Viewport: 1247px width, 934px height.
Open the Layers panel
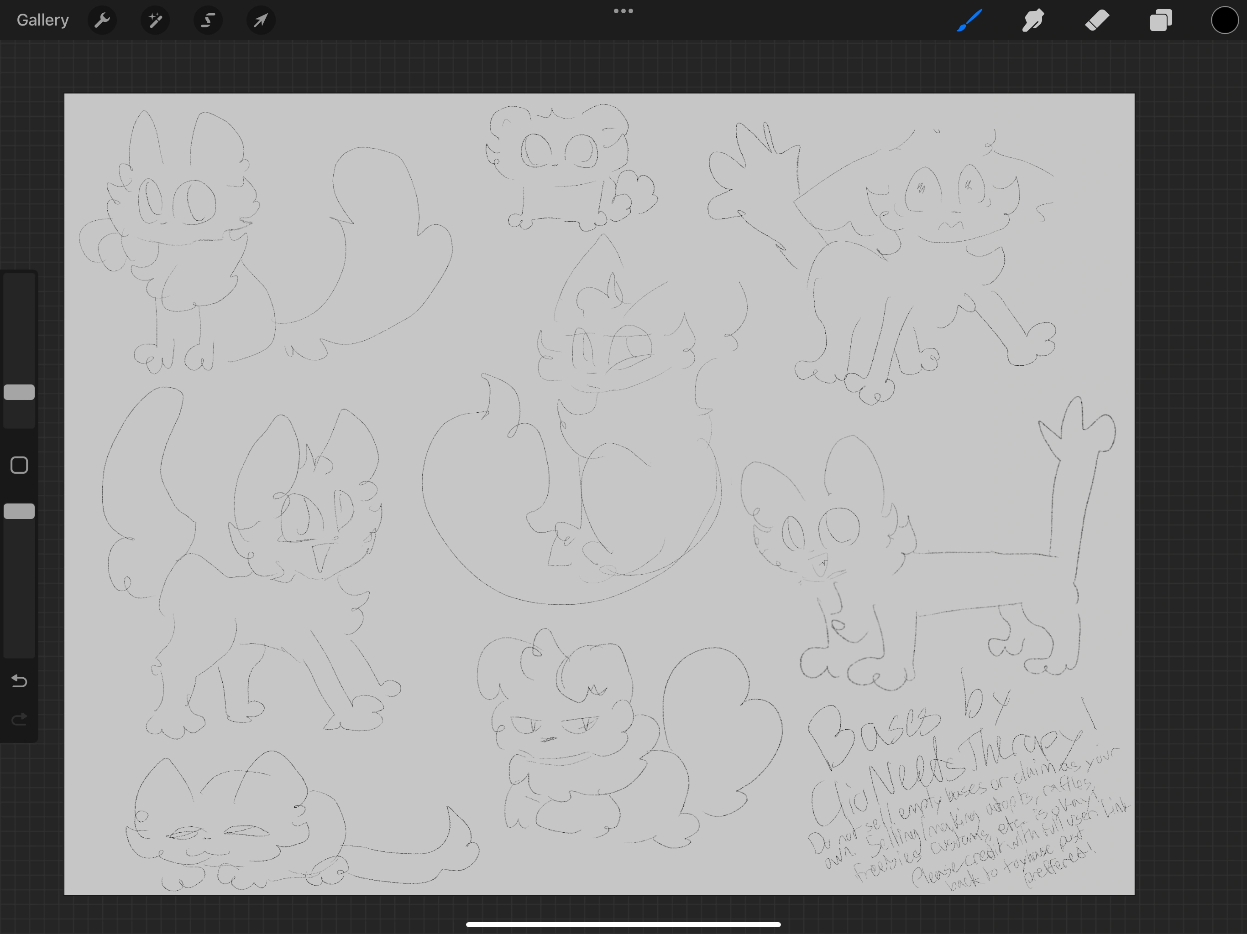click(x=1160, y=20)
